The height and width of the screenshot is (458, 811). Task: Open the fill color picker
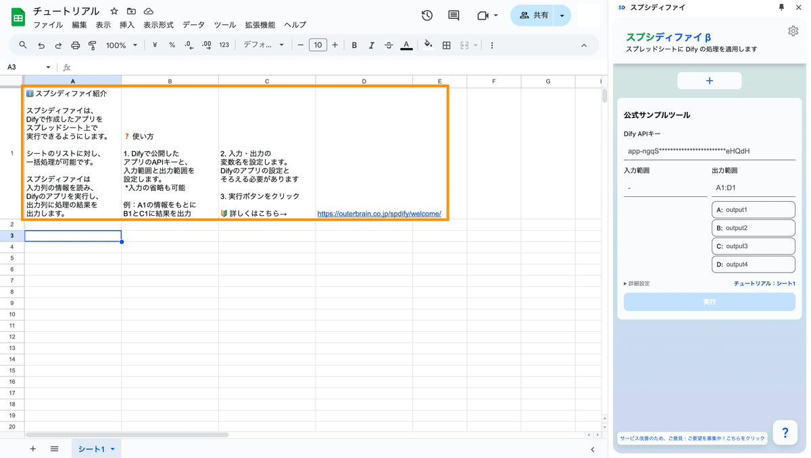428,45
